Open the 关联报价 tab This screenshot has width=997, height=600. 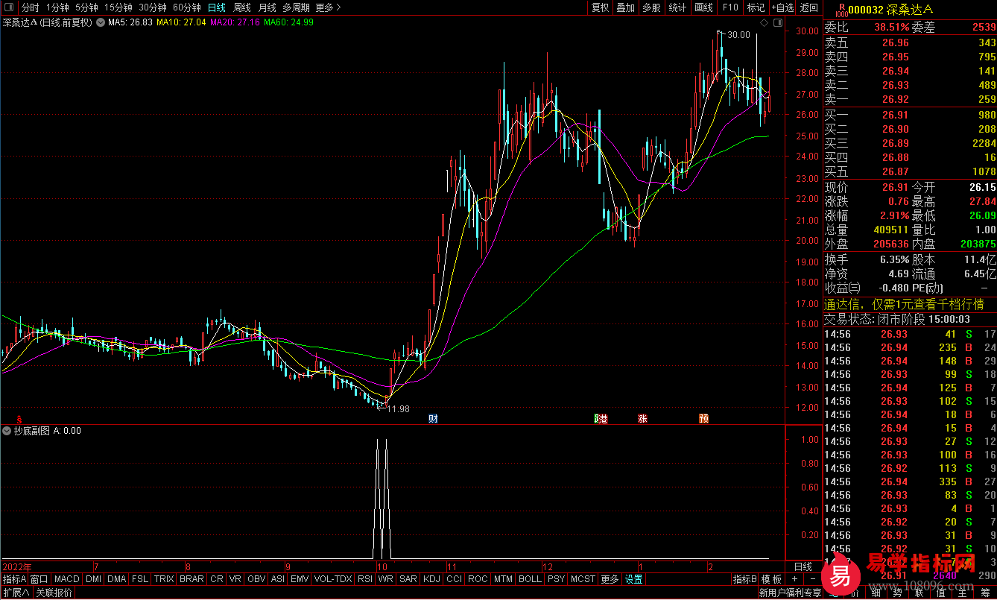[x=54, y=593]
